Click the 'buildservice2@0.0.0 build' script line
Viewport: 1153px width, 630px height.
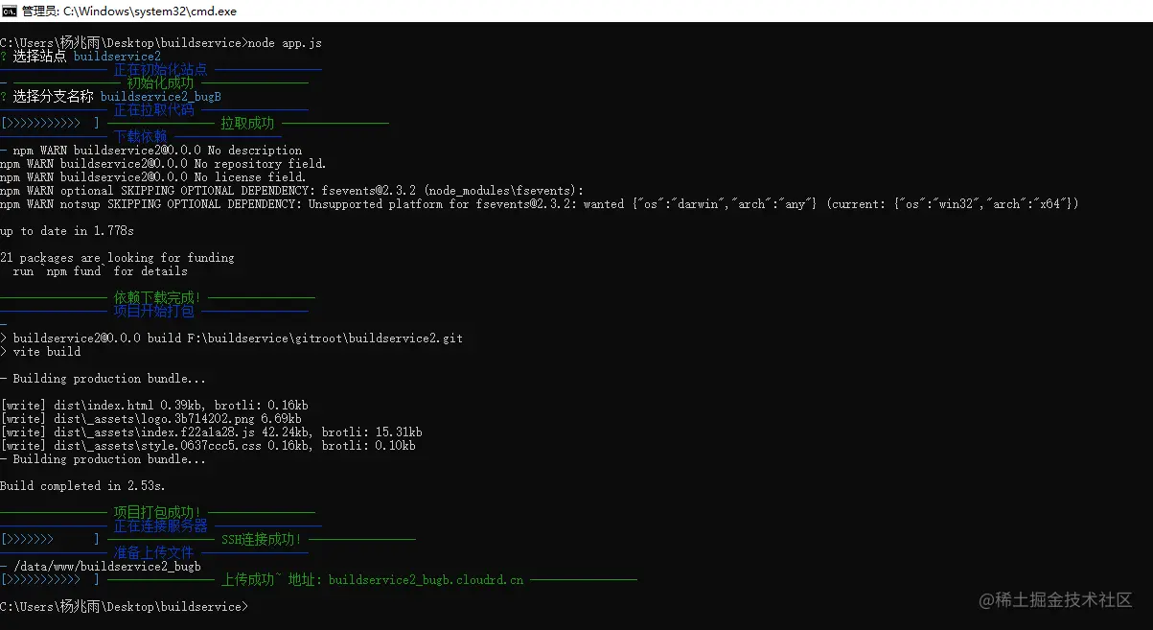tap(232, 338)
